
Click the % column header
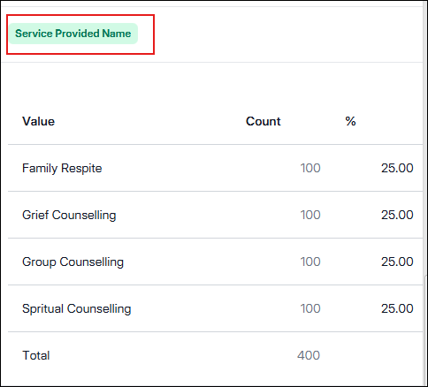[x=350, y=121]
